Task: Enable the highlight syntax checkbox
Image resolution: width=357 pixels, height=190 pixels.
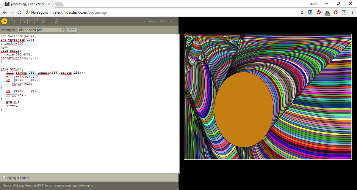Action: click(x=4, y=177)
